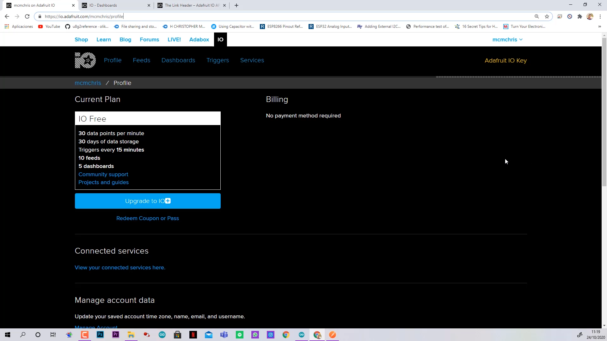
Task: Open File Explorer from the taskbar
Action: pos(131,335)
